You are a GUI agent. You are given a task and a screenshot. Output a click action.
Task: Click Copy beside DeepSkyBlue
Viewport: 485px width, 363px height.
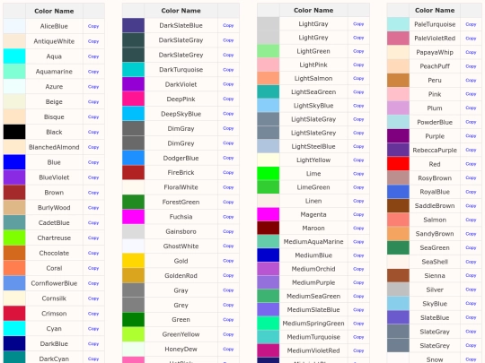[x=228, y=114]
